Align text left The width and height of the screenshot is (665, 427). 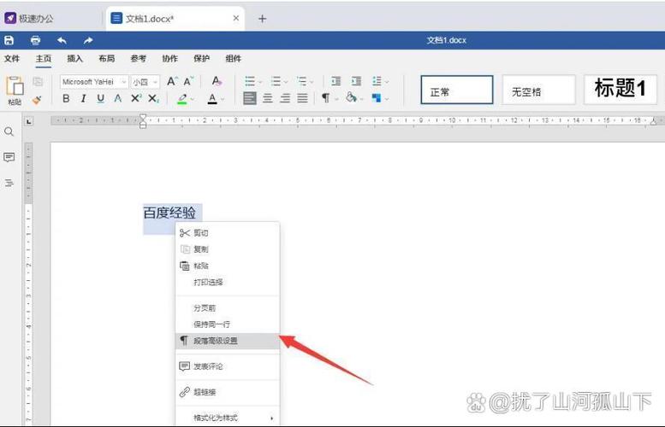[x=250, y=98]
